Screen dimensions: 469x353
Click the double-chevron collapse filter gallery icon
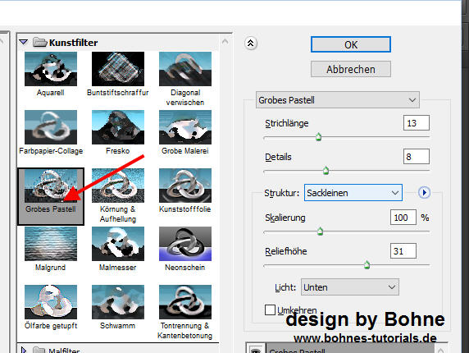point(251,44)
